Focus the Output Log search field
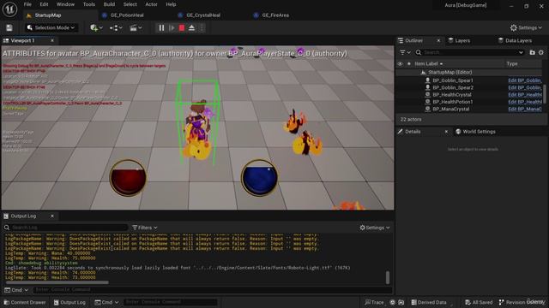The height and width of the screenshot is (308, 549). click(x=66, y=228)
